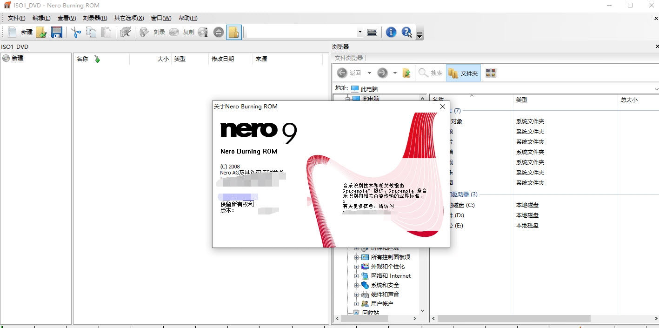Click the file list horizontal scrollbar
Viewport: 659px width, 328px height.
tap(514, 319)
